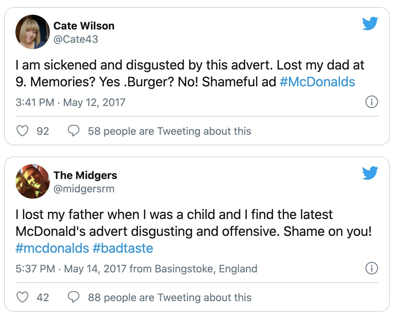Click the heart icon on The Midgers' tweet
Viewport: 397px width, 318px height.
coord(22,297)
